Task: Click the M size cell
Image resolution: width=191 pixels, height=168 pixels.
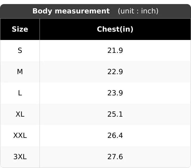Action: [20, 72]
